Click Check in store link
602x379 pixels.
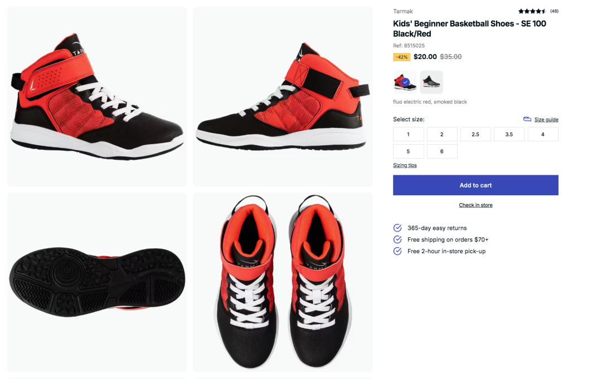[475, 205]
